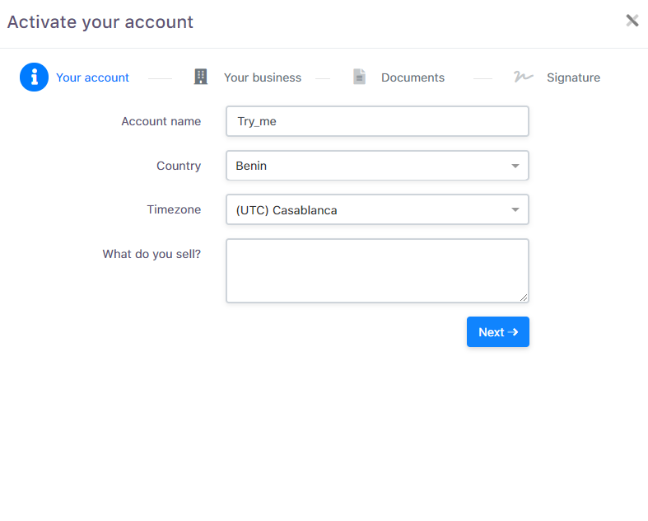Click the text area resize handle
This screenshot has width=648, height=521.
(524, 298)
